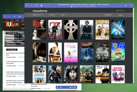Open the Reduzierter Abverkauf bei terrashop article
The width and height of the screenshot is (137, 92).
click(x=39, y=85)
